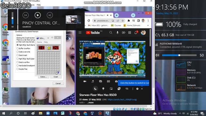Bookmark this page with the star icon
Viewport: 206px width, 116px height.
click(123, 21)
